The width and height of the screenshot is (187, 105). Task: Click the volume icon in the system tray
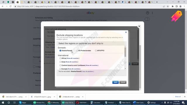pos(171,102)
